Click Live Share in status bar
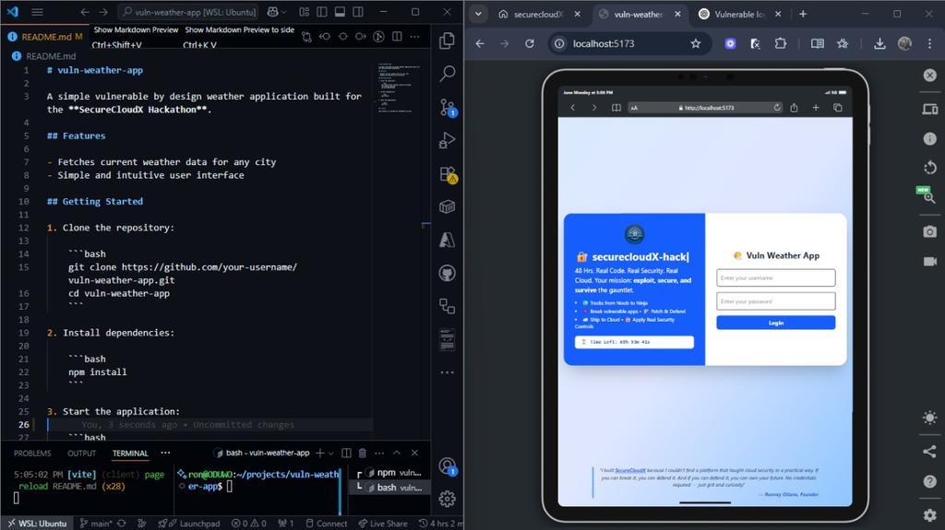Viewport: 945px width, 530px height. click(383, 524)
